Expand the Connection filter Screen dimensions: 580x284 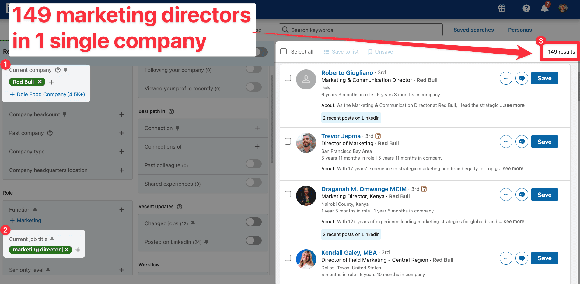[x=257, y=128]
